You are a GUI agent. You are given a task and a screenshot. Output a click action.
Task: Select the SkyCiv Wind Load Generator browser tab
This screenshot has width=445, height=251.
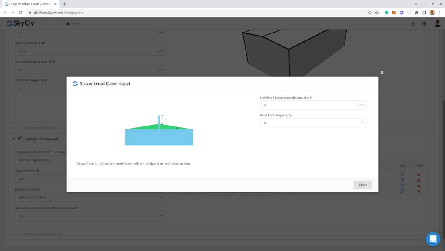coord(30,4)
